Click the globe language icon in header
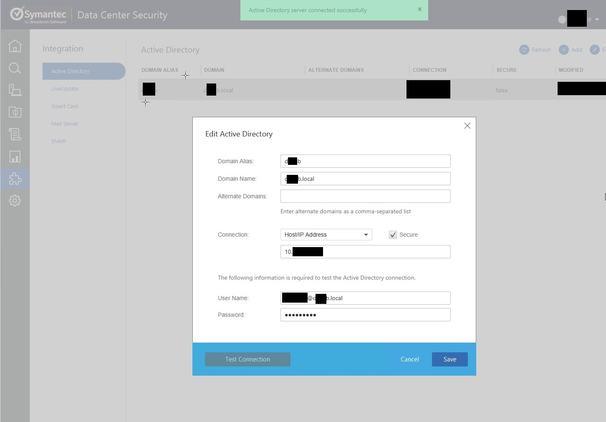Viewport: 606px width, 422px height. pyautogui.click(x=562, y=20)
